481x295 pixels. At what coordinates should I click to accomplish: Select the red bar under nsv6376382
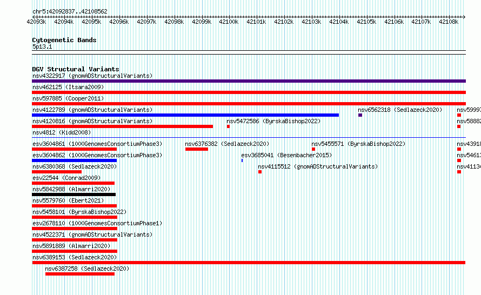[197, 149]
